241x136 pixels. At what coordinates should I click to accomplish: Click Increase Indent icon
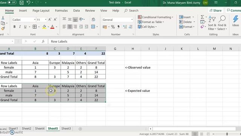point(87,27)
